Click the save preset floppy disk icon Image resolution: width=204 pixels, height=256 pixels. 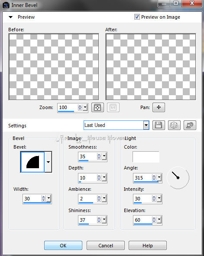[x=159, y=125]
